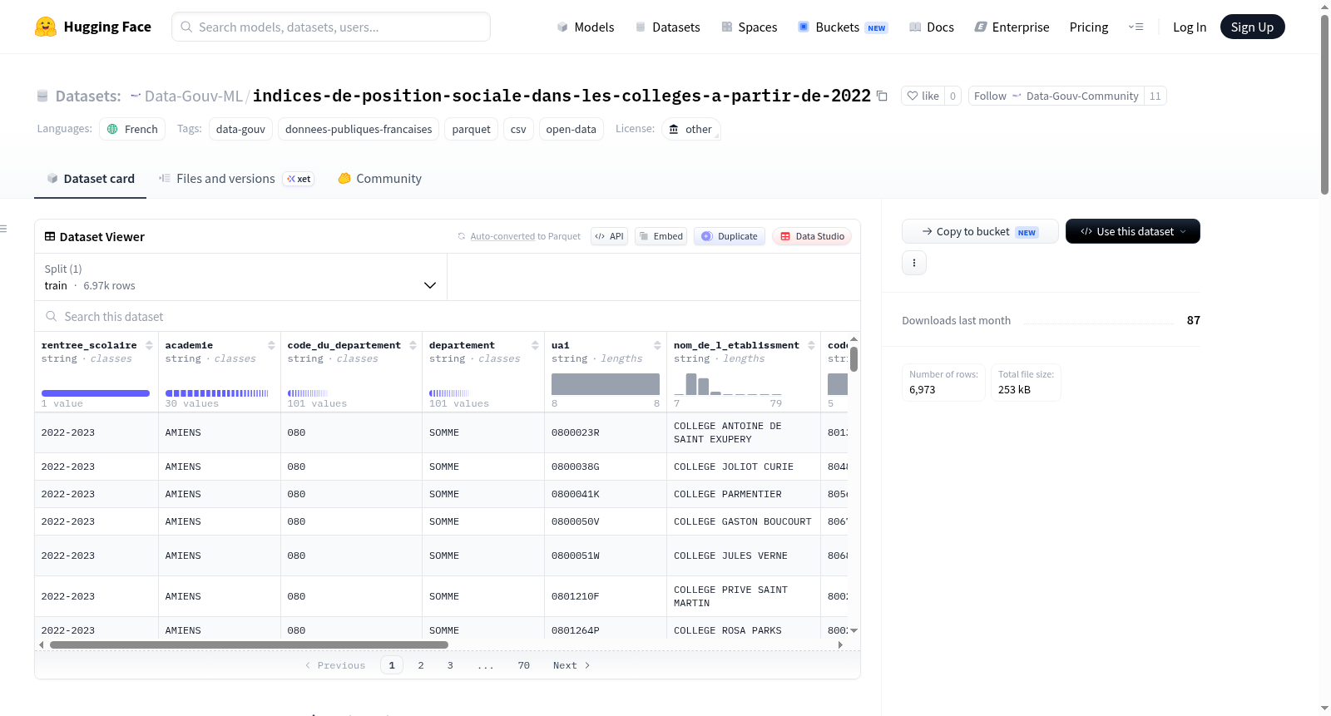Open the Enterprise menu item
This screenshot has height=716, width=1331.
(x=1012, y=27)
